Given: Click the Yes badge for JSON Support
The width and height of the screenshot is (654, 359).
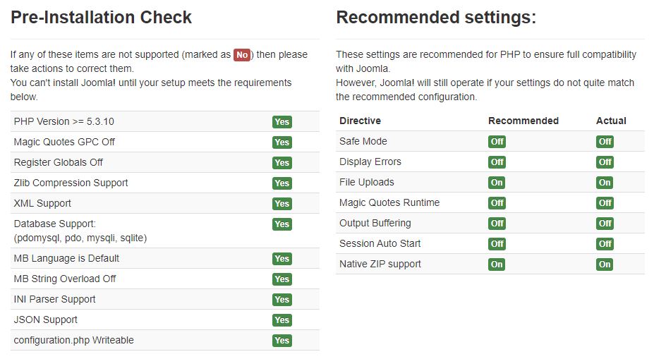Looking at the screenshot, I should coord(281,320).
